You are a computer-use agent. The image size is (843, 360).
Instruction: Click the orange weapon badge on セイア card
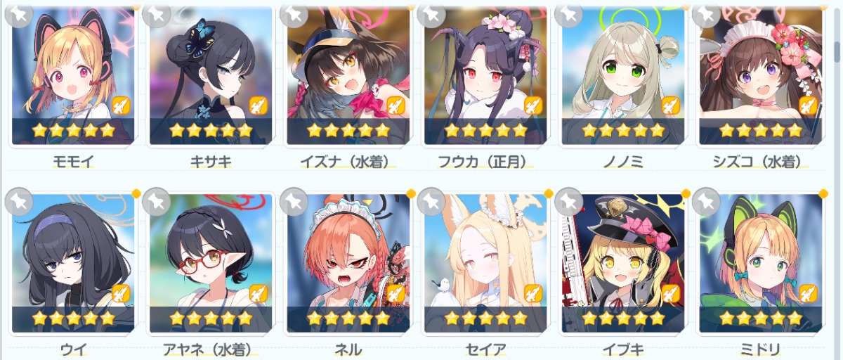(533, 293)
